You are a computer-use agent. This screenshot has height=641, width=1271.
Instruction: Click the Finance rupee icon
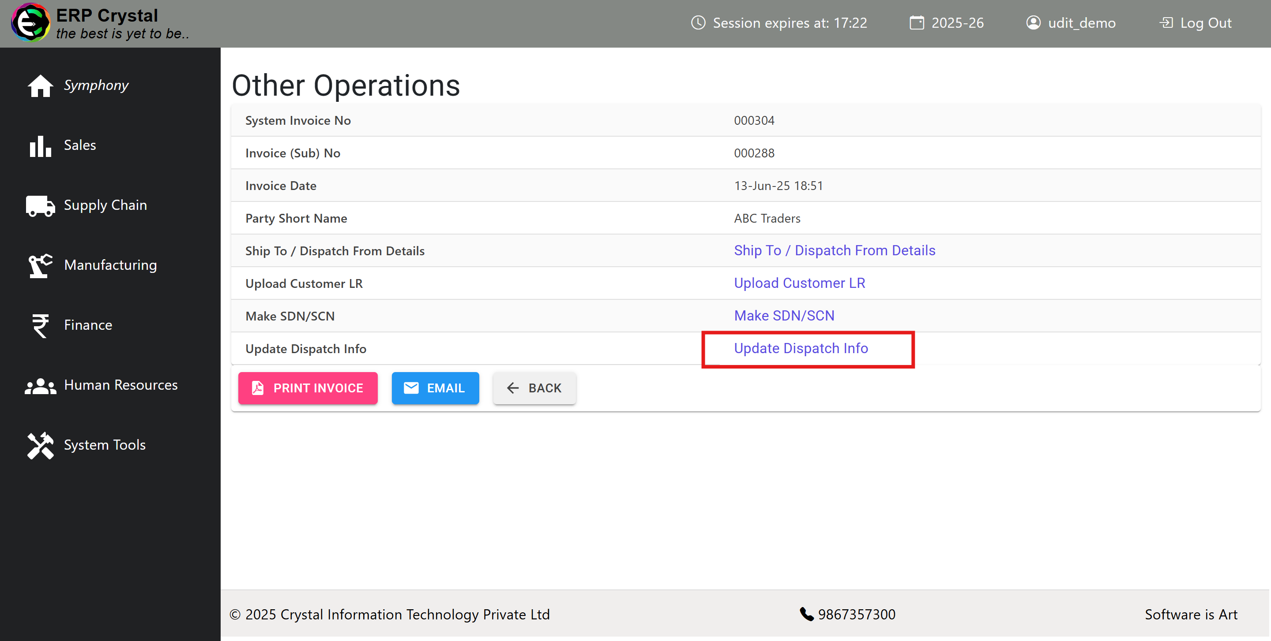click(41, 326)
